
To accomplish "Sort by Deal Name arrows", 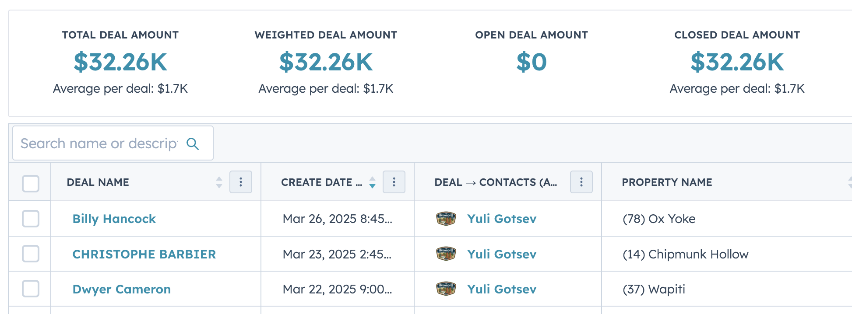I will tap(219, 182).
